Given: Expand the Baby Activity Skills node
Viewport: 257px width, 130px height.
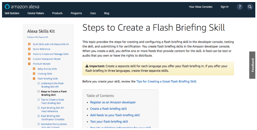Looking at the screenshot, I should (x=34, y=69).
